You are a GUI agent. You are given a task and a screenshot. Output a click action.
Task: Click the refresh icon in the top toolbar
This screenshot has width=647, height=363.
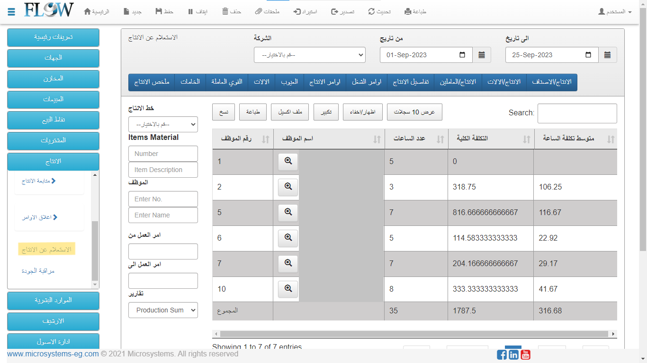tap(372, 11)
